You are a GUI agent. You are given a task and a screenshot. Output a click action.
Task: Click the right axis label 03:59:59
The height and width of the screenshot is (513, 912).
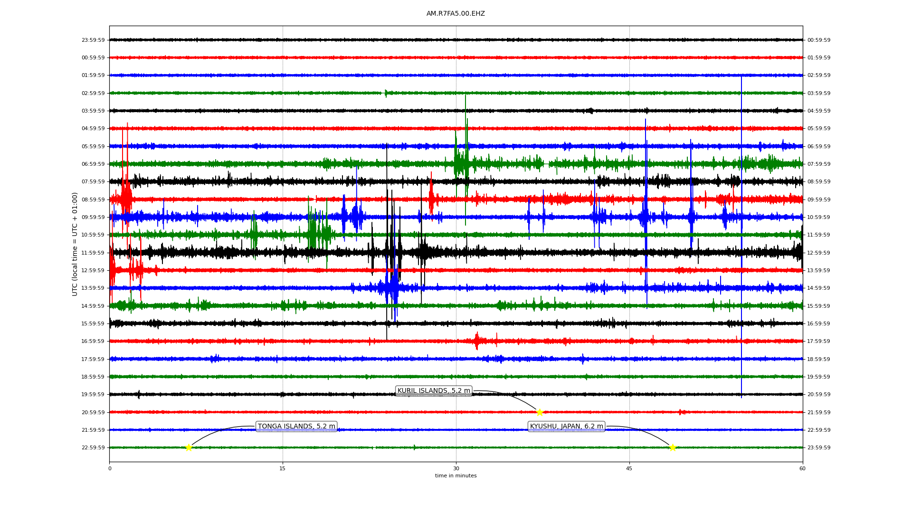[819, 94]
